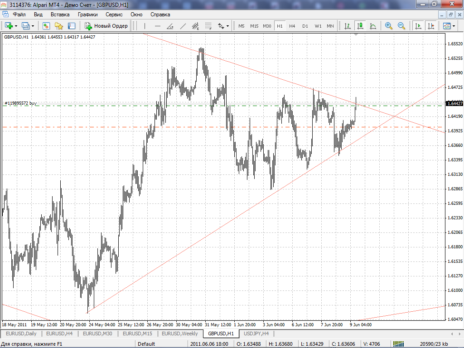Select the equidistant channel tool
This screenshot has width=464, height=348.
(x=195, y=26)
